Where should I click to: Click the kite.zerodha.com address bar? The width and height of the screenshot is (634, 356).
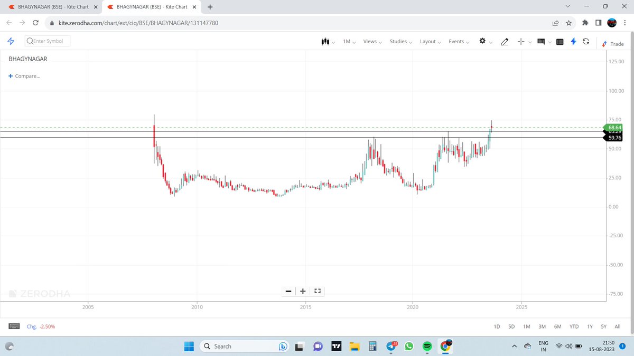pyautogui.click(x=296, y=23)
